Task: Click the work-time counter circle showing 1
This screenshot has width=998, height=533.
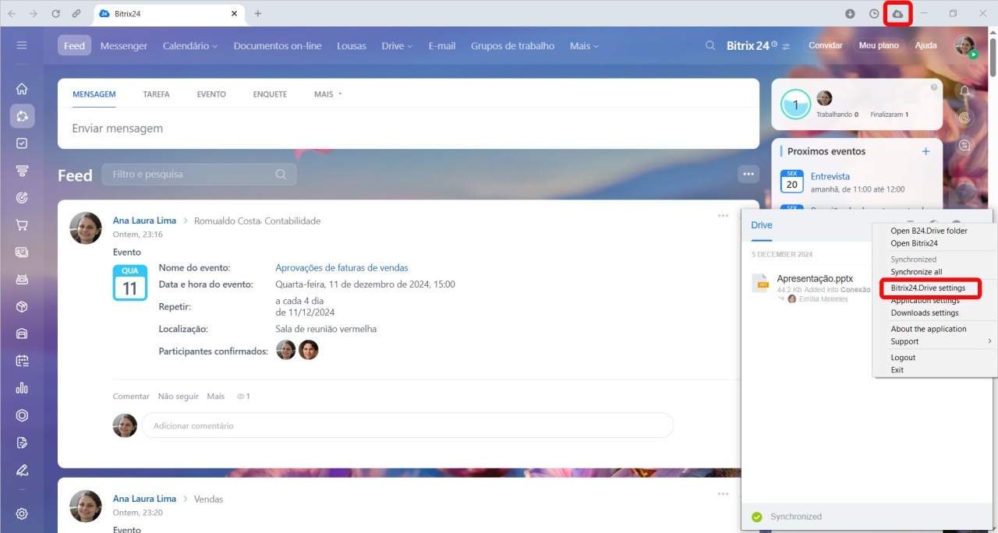Action: click(796, 104)
